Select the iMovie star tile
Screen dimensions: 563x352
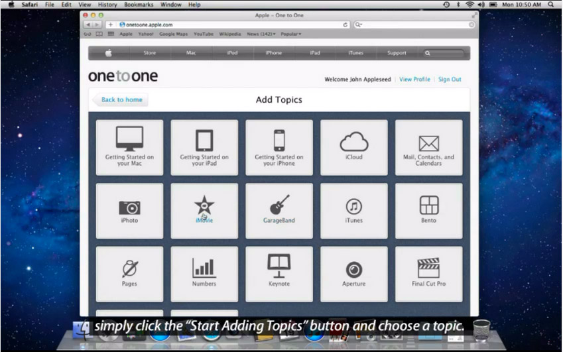pyautogui.click(x=204, y=211)
